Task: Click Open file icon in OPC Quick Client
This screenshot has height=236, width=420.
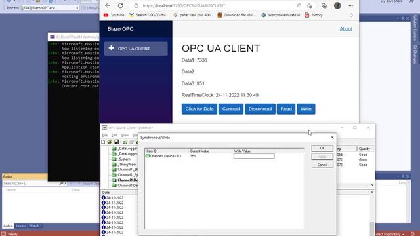Action: (x=110, y=142)
